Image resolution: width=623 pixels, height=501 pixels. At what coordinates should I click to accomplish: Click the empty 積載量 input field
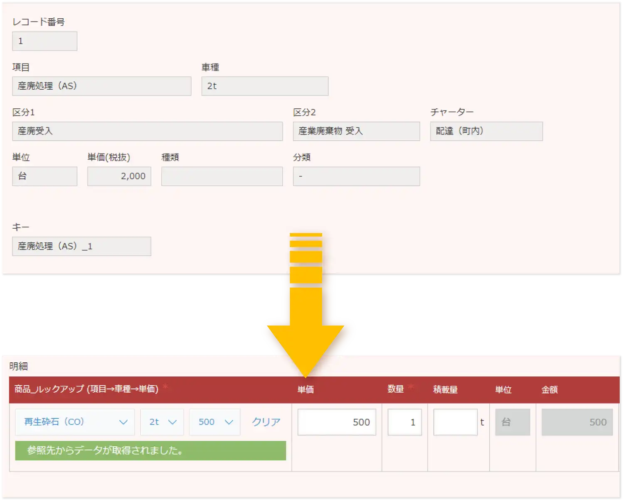coord(455,422)
